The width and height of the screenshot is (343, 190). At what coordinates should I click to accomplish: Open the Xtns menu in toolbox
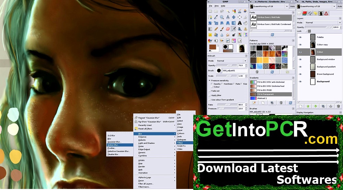pyautogui.click(x=216, y=6)
